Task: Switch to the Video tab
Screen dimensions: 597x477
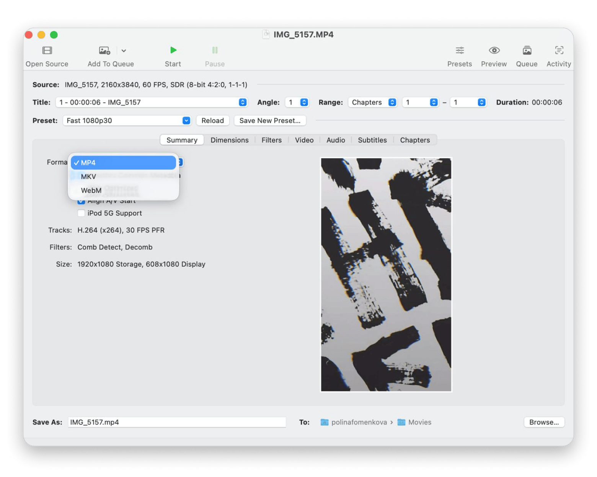Action: (x=303, y=140)
